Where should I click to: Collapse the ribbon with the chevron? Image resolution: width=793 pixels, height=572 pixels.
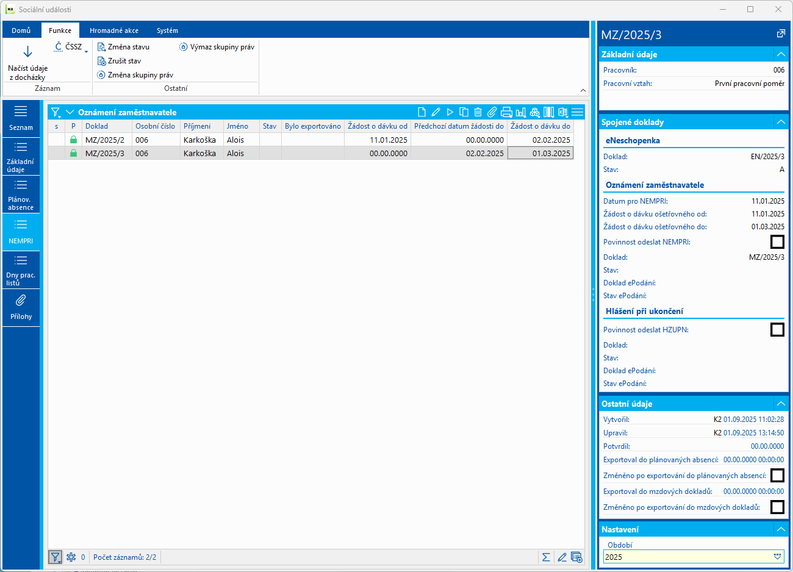tap(583, 90)
